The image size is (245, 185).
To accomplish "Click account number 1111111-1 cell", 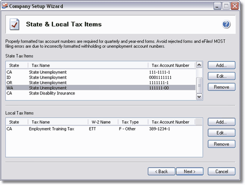I will pyautogui.click(x=158, y=82).
